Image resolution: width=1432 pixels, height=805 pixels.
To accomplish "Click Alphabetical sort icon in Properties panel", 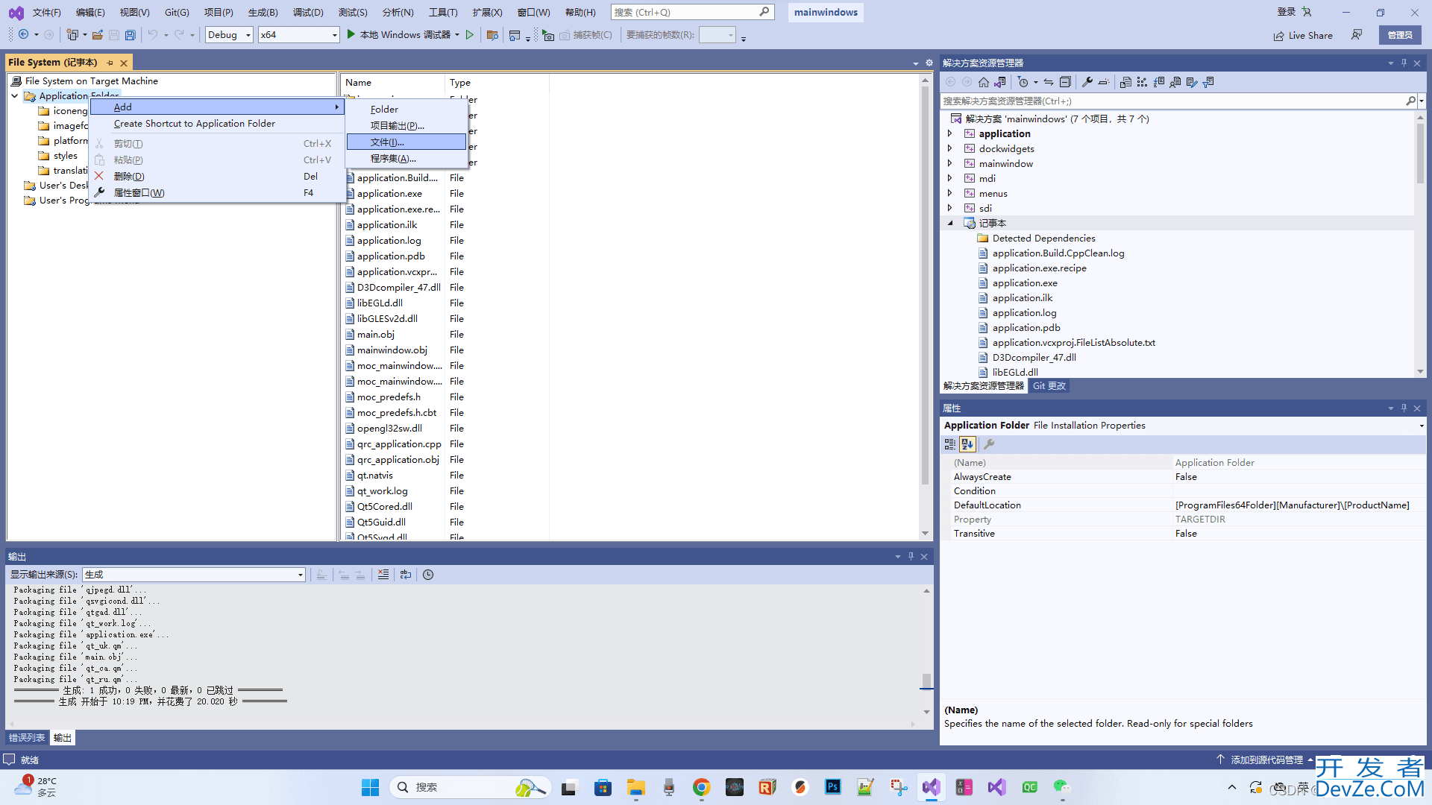I will pos(967,444).
